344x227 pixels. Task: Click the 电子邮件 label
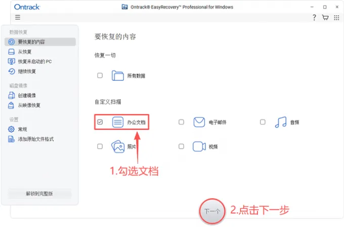tap(218, 122)
